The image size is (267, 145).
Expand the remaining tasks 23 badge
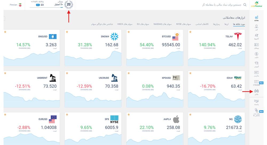40,5
